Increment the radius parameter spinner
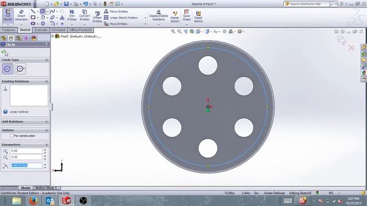 point(45,164)
